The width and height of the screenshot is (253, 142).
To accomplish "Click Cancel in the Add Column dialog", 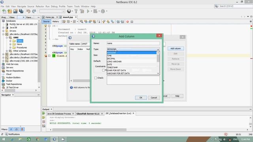I will click(154, 97).
